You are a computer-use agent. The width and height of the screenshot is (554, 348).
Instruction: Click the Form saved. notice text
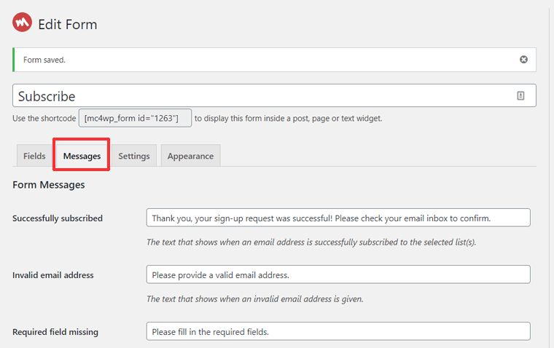click(44, 60)
